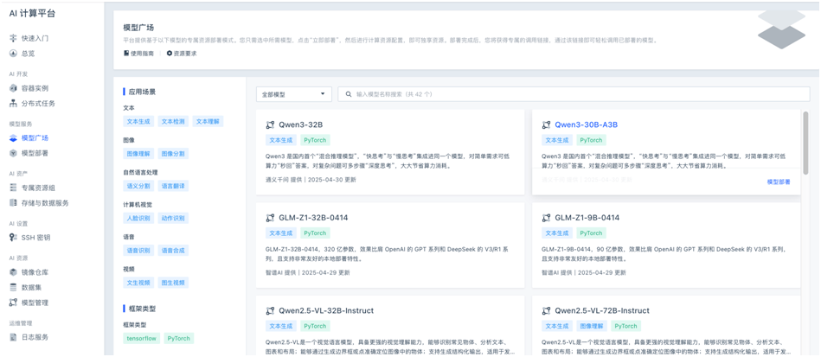Open the Qwen2.5-VL-32B-Instruct model title

(326, 311)
